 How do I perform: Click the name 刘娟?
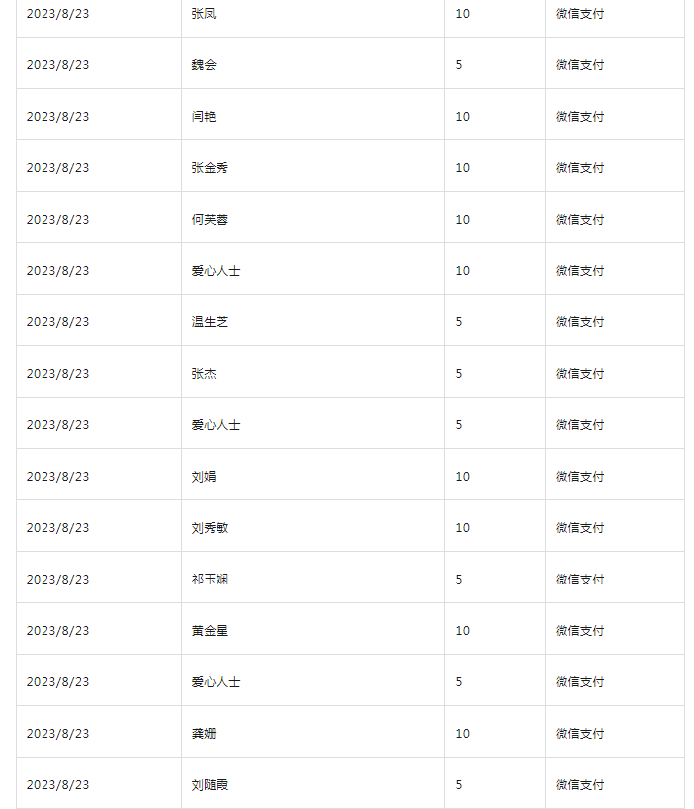tap(204, 477)
